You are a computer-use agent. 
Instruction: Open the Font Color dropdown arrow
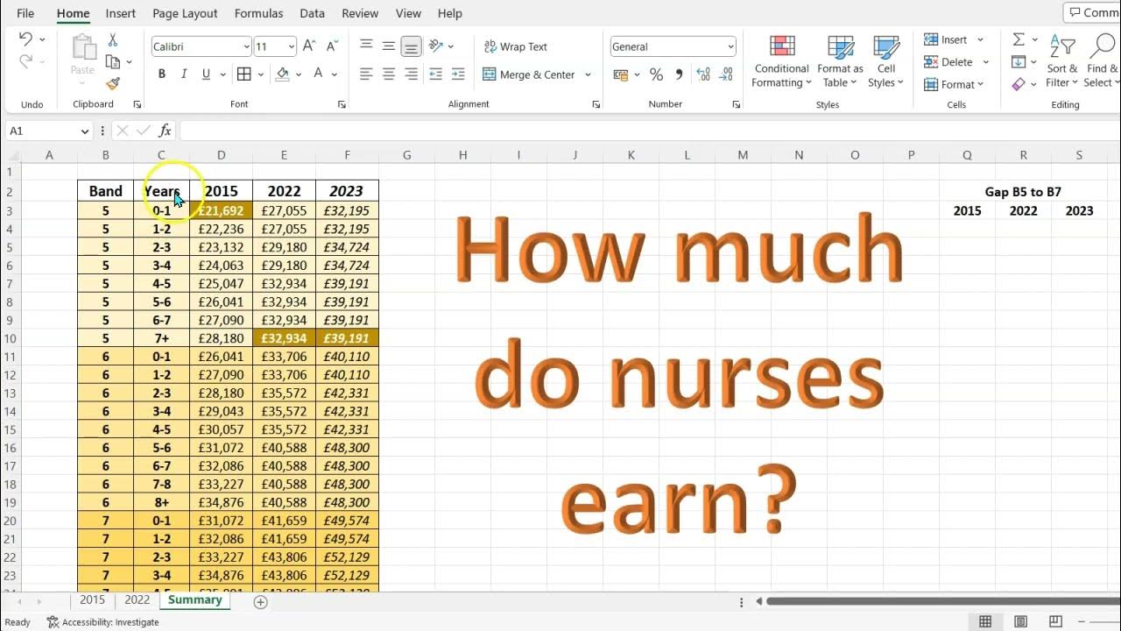[335, 74]
